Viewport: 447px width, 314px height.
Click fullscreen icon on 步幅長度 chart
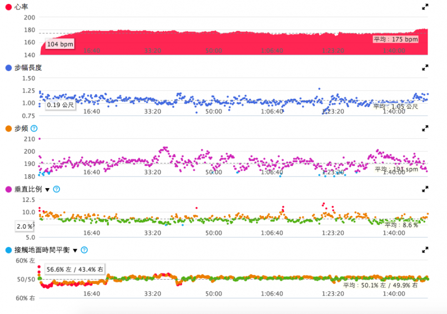click(x=425, y=68)
